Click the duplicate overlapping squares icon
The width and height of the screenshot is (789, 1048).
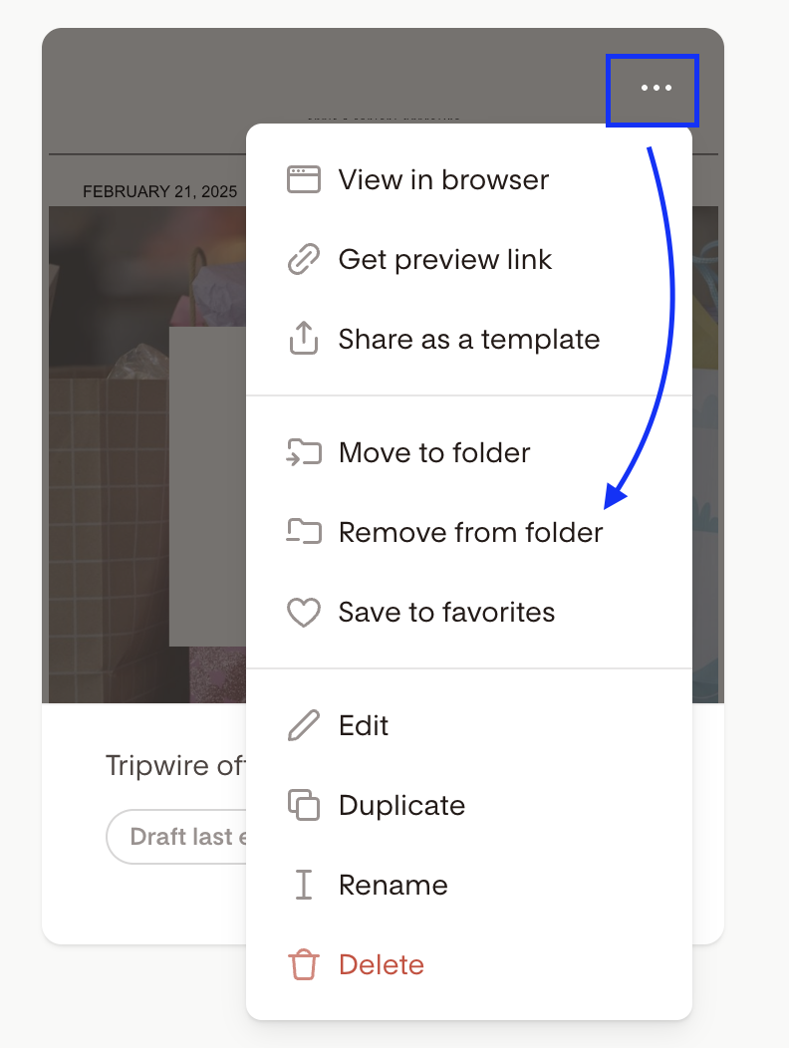[304, 805]
